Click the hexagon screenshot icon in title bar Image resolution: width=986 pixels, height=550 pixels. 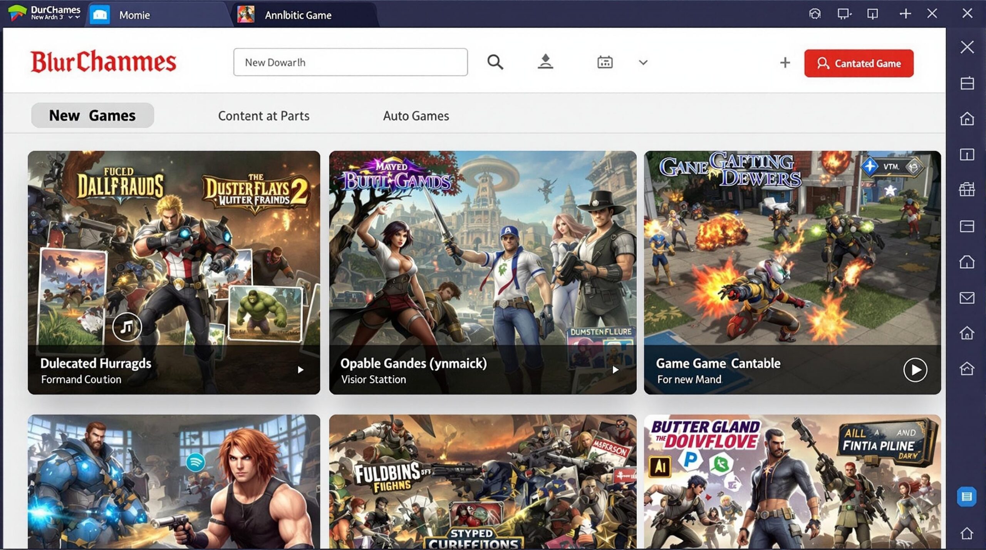point(815,14)
